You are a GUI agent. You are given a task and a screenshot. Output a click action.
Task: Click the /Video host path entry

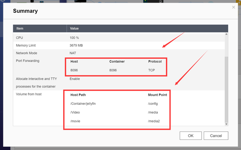75,112
